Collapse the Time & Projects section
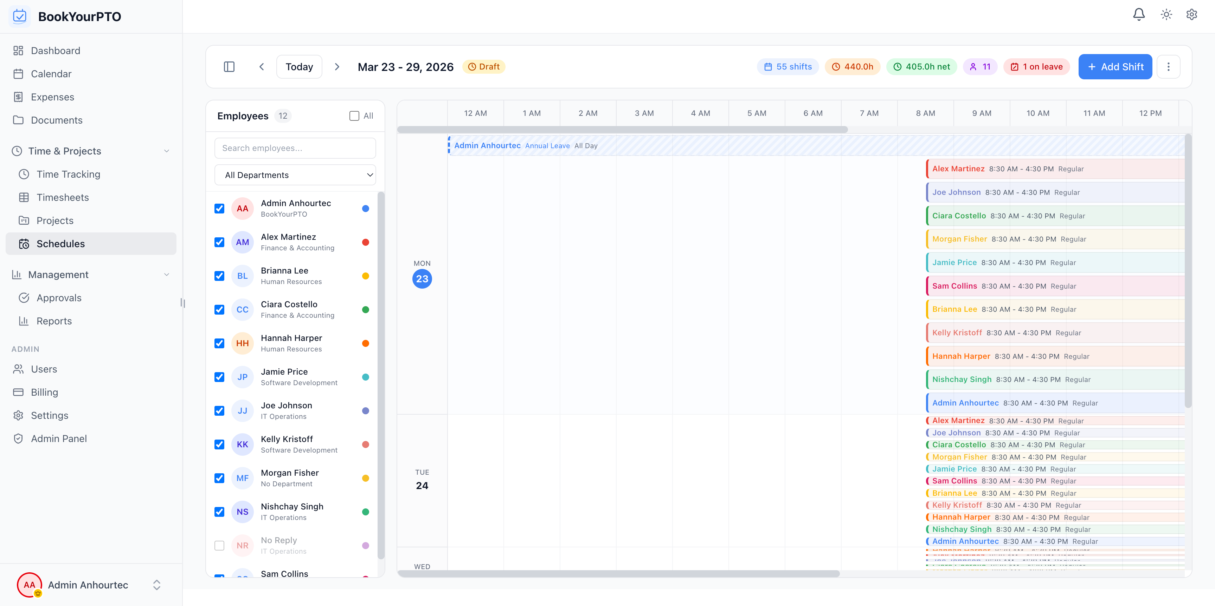1215x606 pixels. (167, 151)
